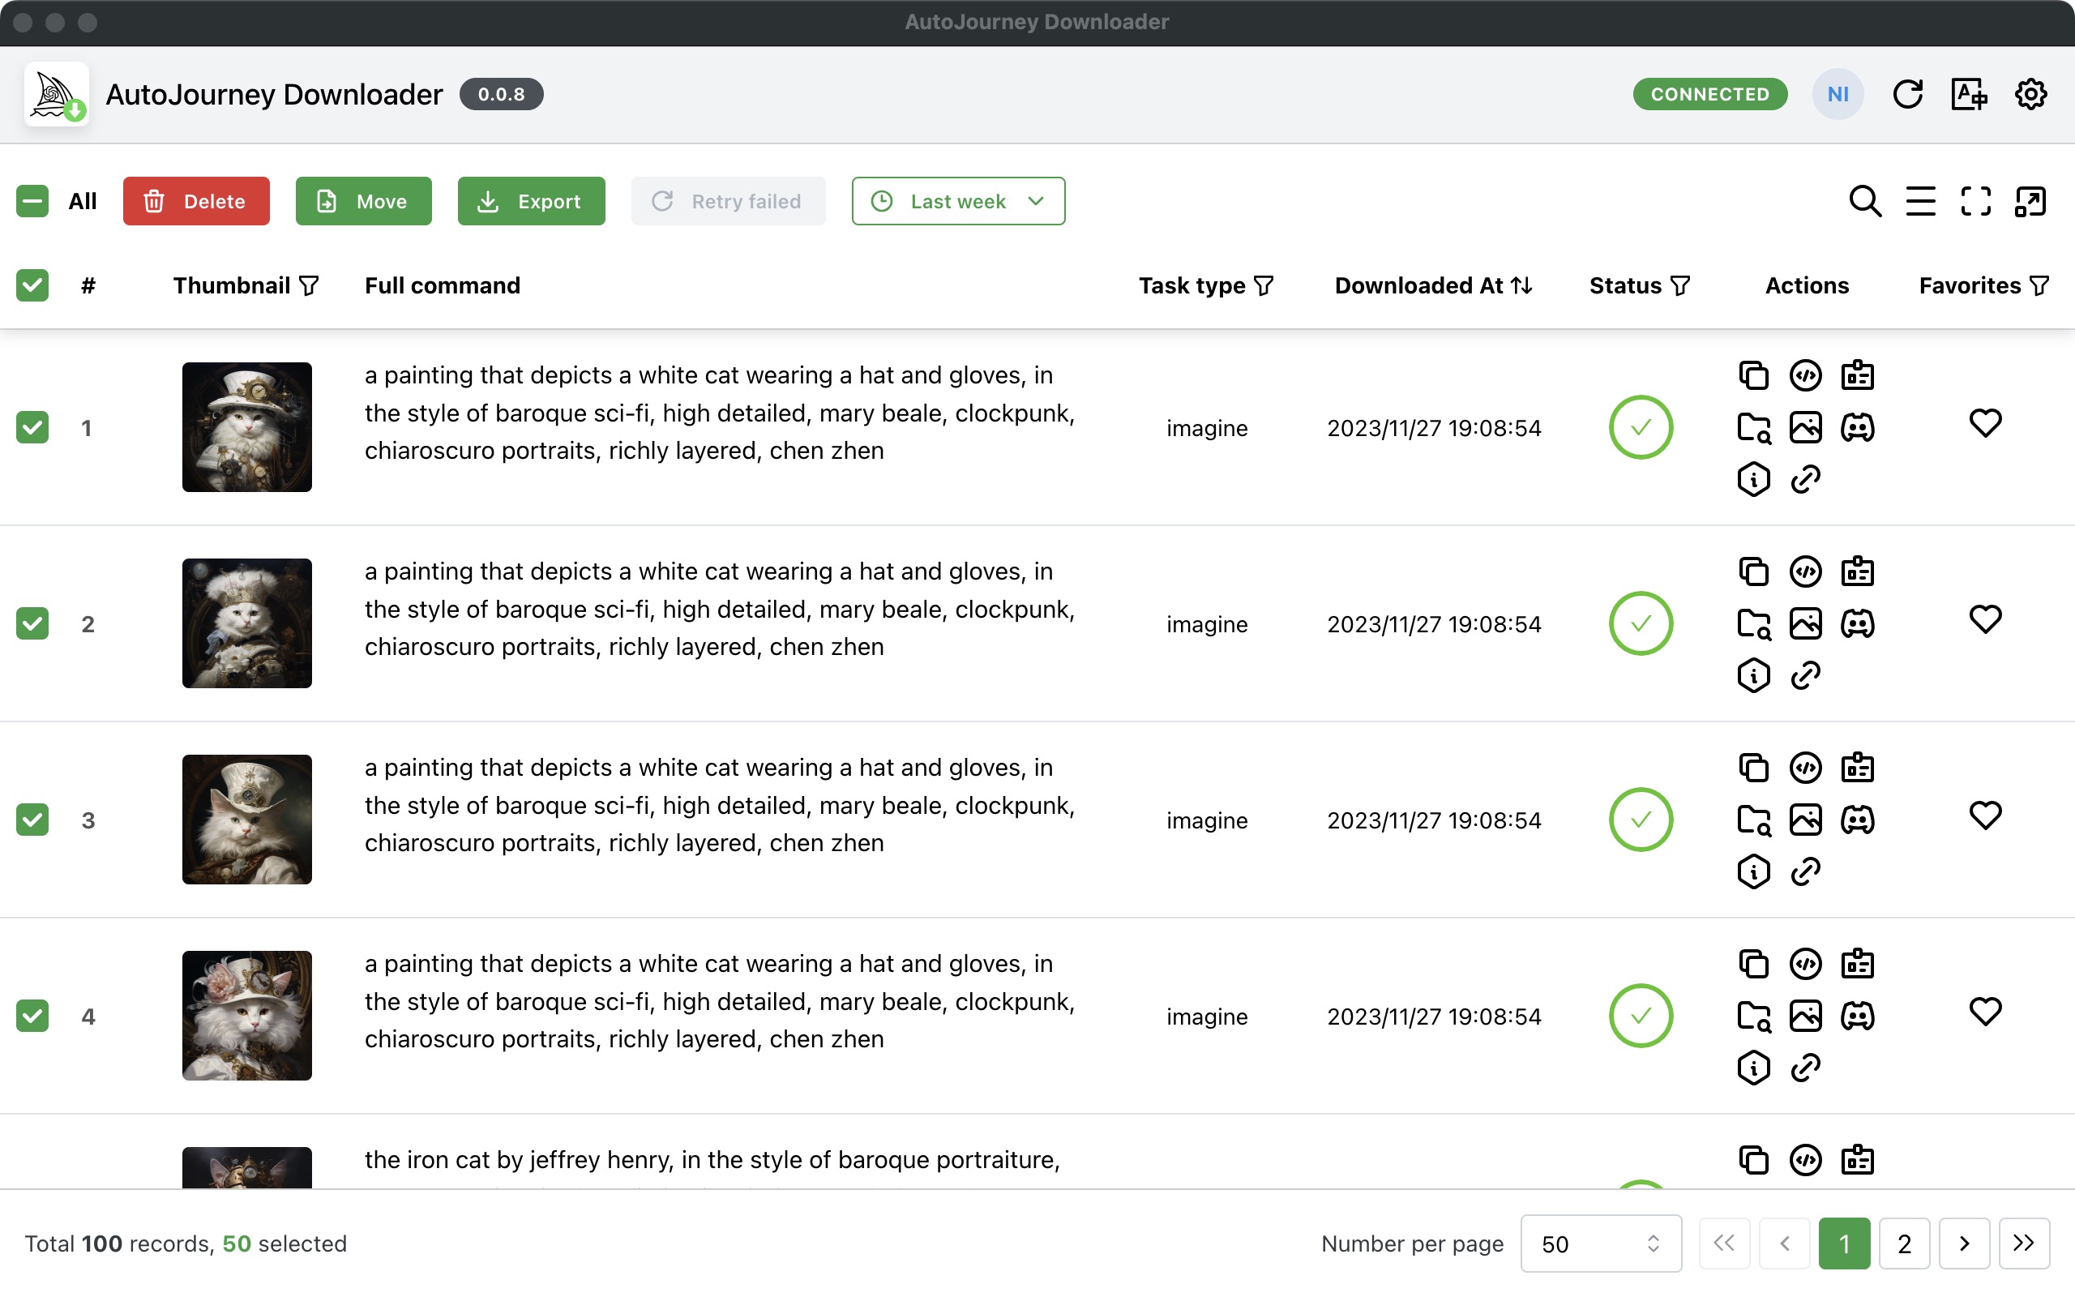
Task: Click the red Delete button
Action: pyautogui.click(x=195, y=202)
